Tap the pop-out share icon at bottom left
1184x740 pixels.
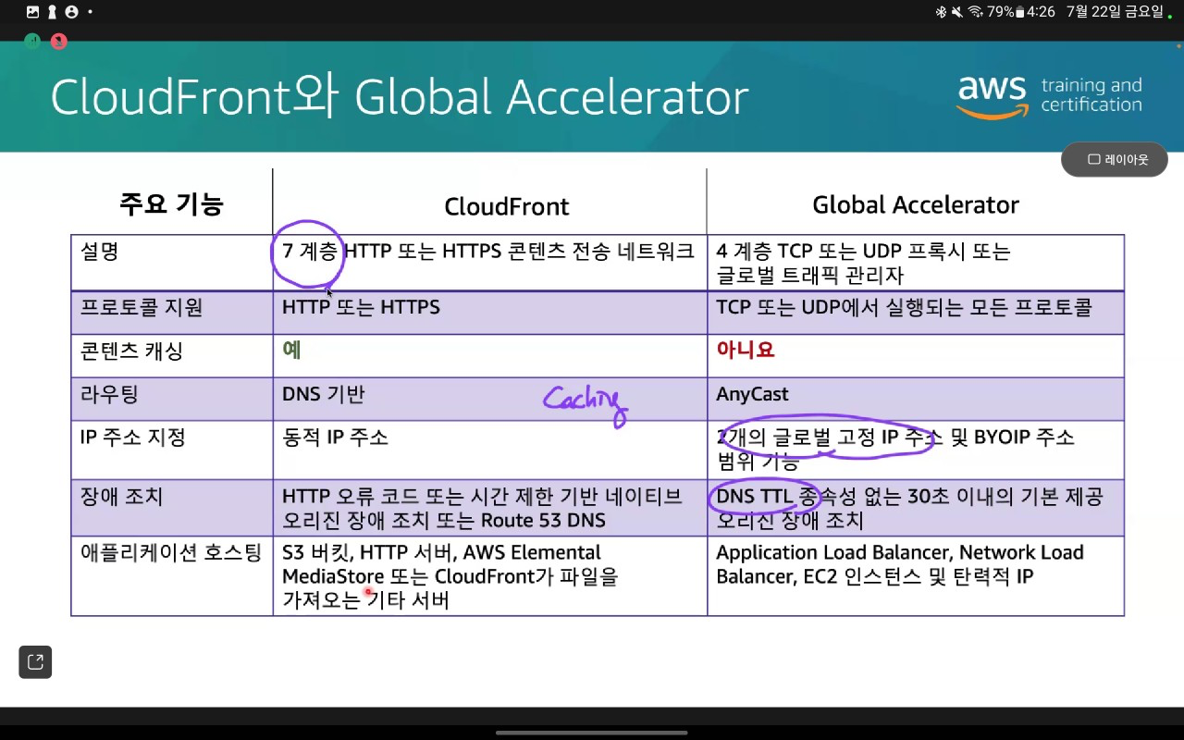(x=35, y=662)
